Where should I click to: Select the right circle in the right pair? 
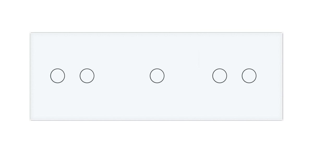click(x=249, y=76)
